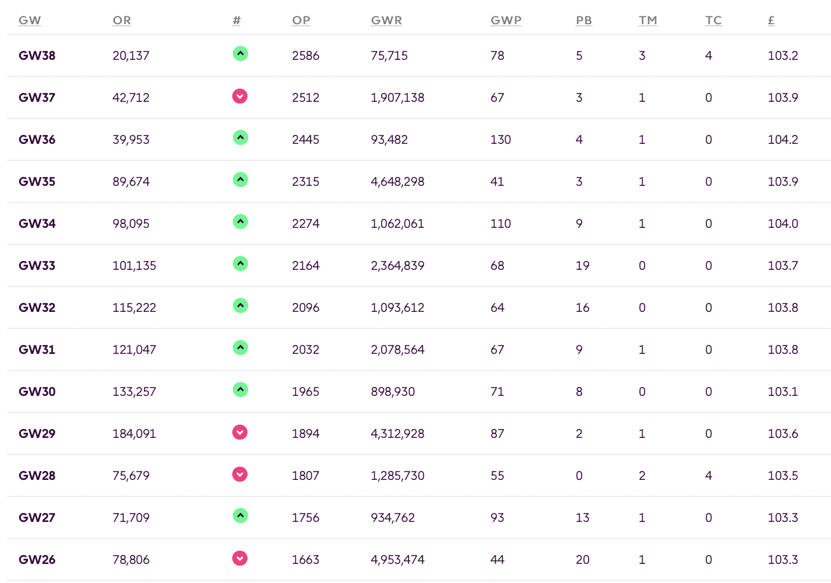
Task: Click the TC column header
Action: pos(713,20)
